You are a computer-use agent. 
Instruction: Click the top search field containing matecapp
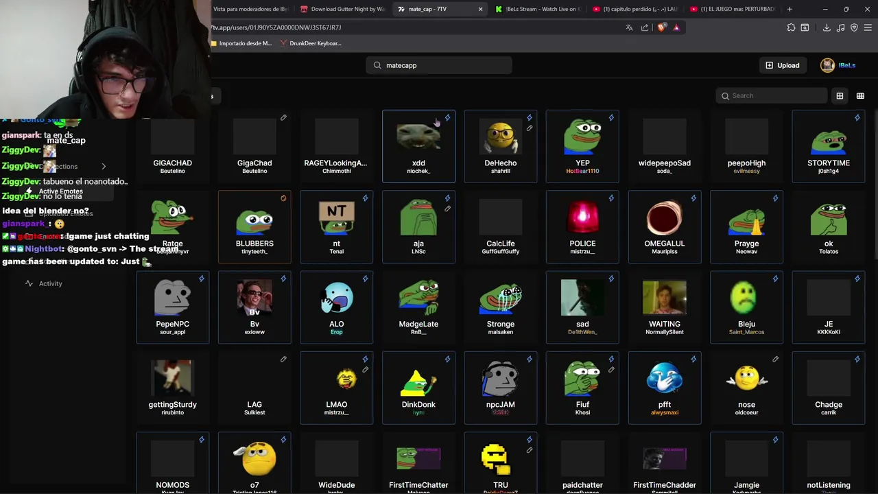(439, 65)
